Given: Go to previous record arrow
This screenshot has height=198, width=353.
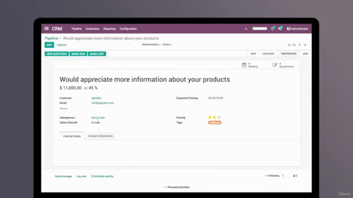Looking at the screenshot, I should tap(299, 45).
